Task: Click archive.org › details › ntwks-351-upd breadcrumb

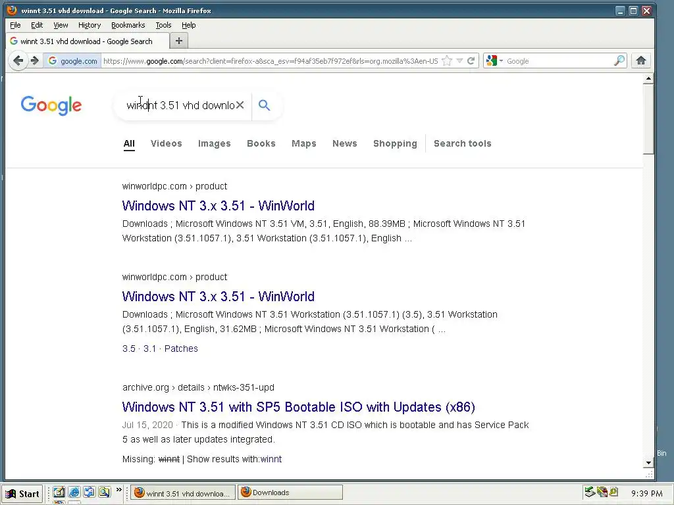Action: (198, 387)
